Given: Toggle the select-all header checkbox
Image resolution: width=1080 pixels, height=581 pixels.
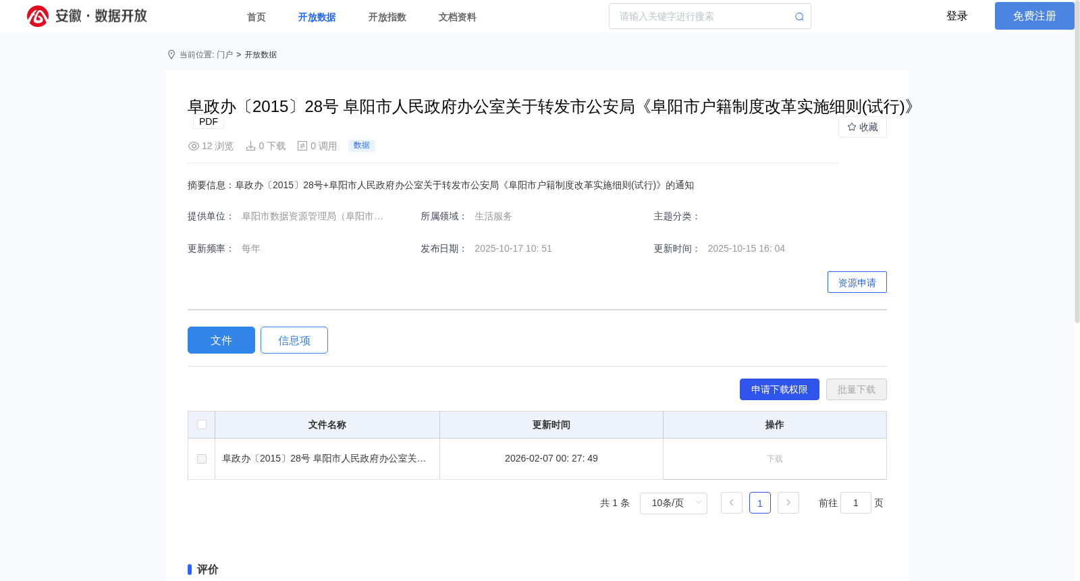Looking at the screenshot, I should 202,424.
